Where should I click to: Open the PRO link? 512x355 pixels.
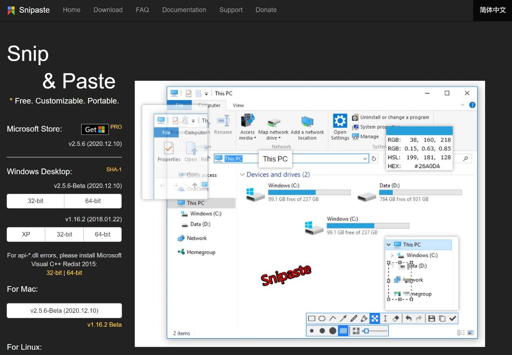116,127
